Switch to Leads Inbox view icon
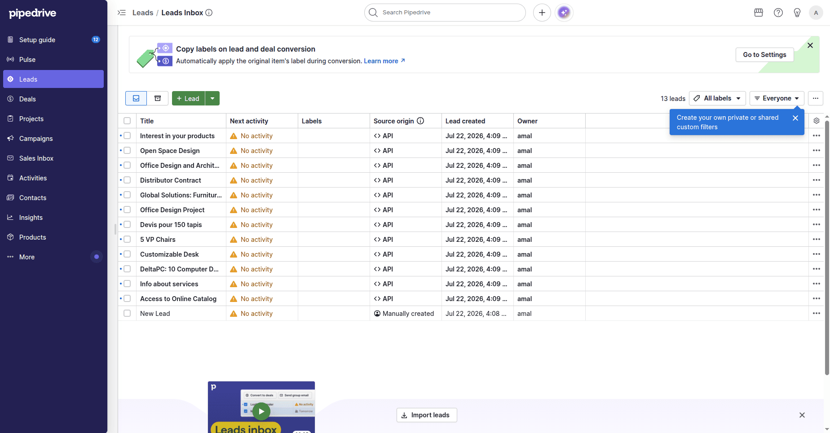Image resolution: width=830 pixels, height=433 pixels. (136, 98)
